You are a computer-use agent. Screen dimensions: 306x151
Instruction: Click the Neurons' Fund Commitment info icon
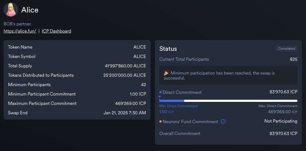(x=223, y=121)
